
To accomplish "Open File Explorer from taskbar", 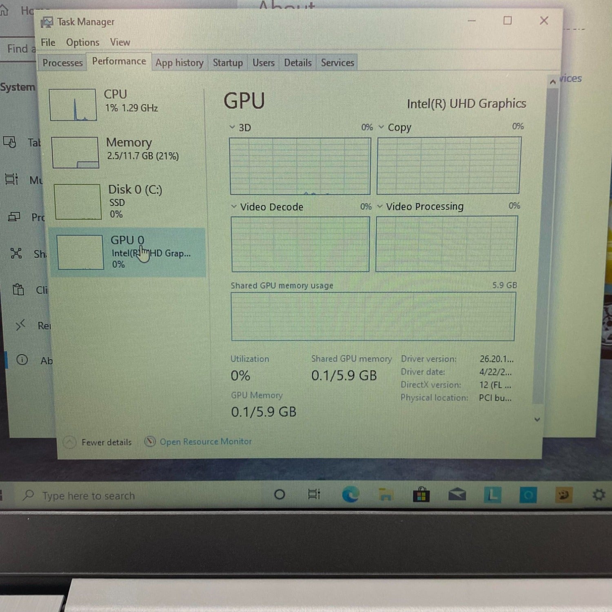I will 385,495.
